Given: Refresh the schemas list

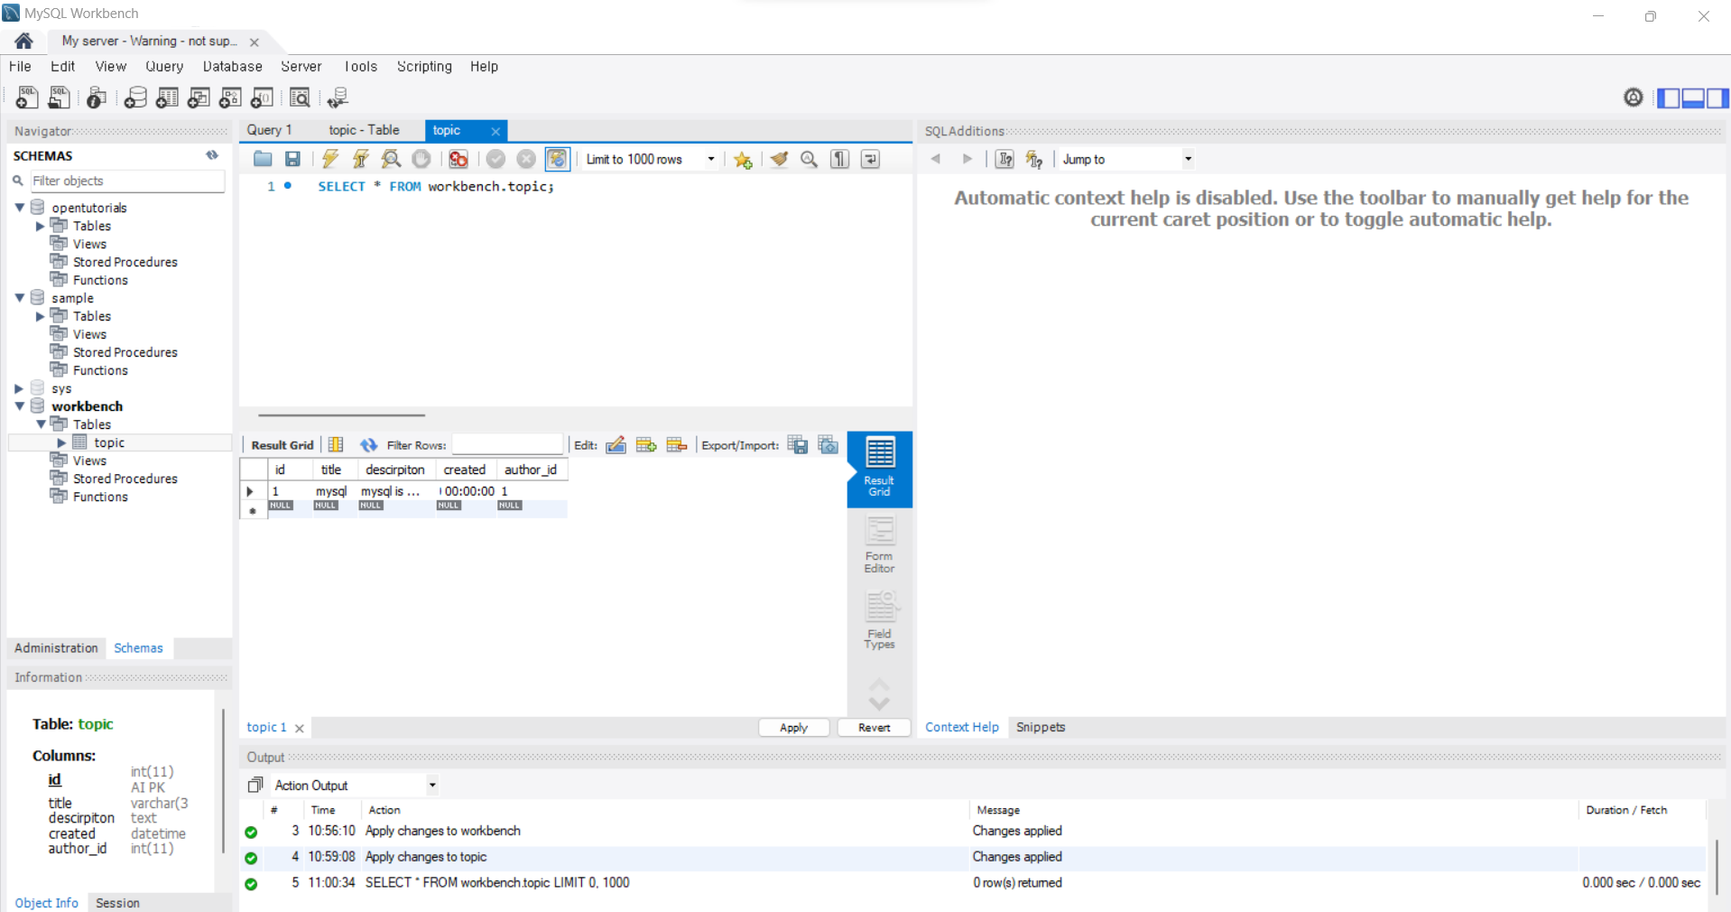Looking at the screenshot, I should [212, 155].
